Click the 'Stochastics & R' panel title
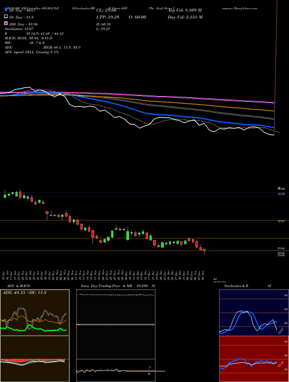Screen dimensions: 289x382 pos(236,286)
